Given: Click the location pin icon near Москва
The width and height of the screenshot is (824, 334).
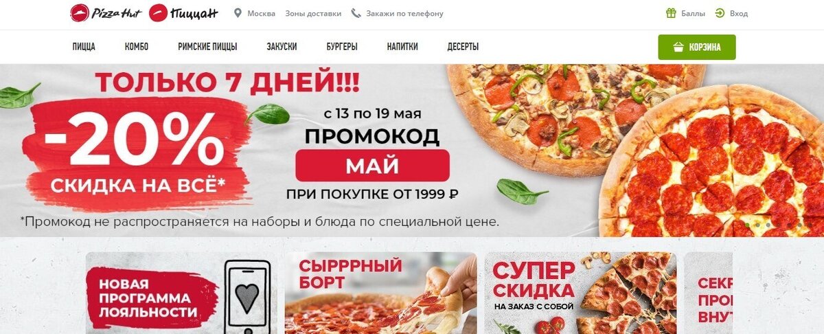Looking at the screenshot, I should [238, 13].
